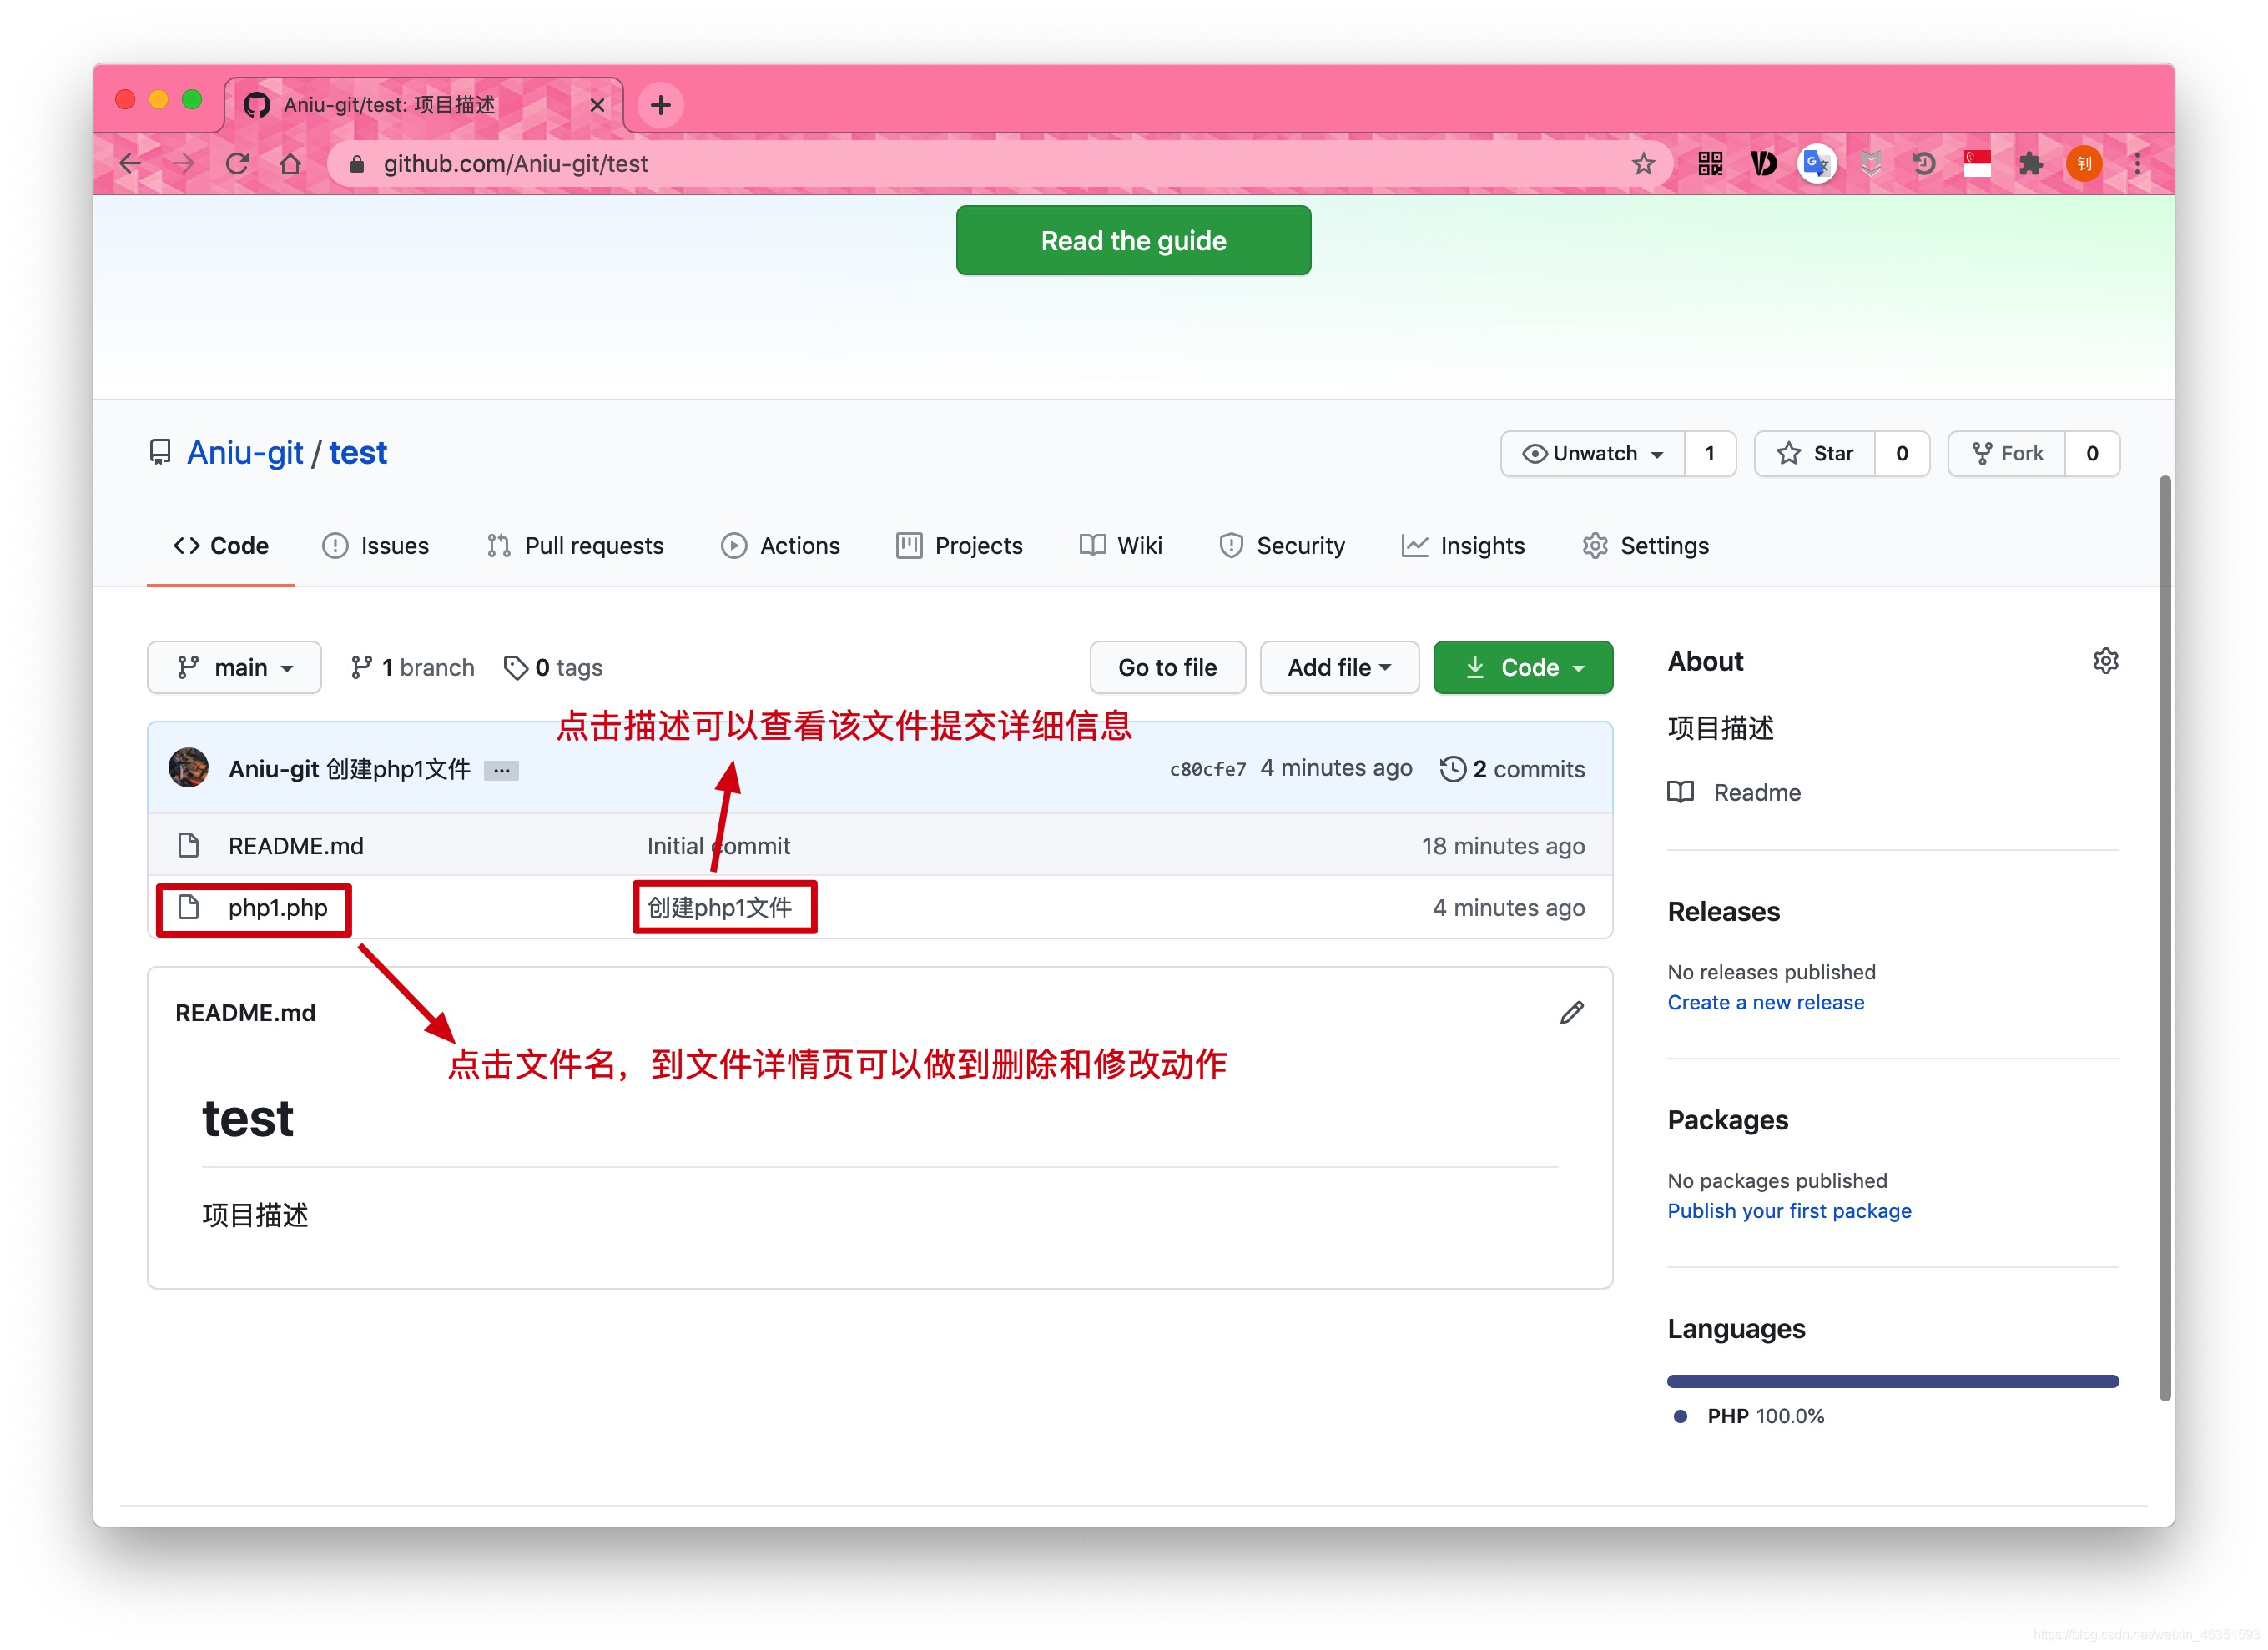Go to browser home page icon
This screenshot has width=2268, height=1650.
tap(290, 163)
